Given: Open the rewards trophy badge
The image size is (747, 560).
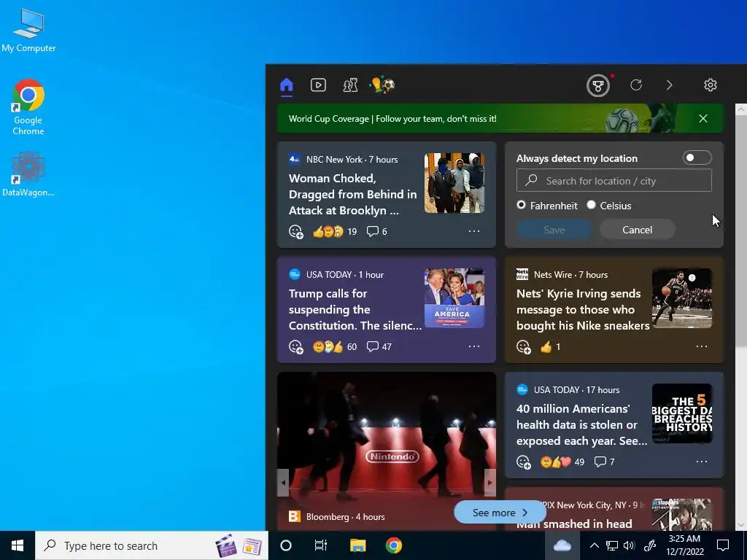Looking at the screenshot, I should pos(598,86).
